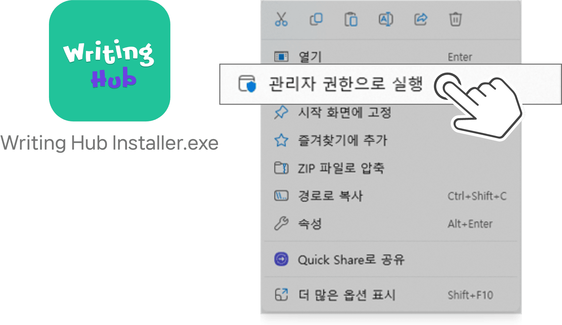Click the Writing Hub Installer.exe file name
The width and height of the screenshot is (562, 325).
(109, 143)
